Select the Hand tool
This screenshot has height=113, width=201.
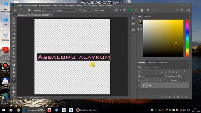(14, 91)
